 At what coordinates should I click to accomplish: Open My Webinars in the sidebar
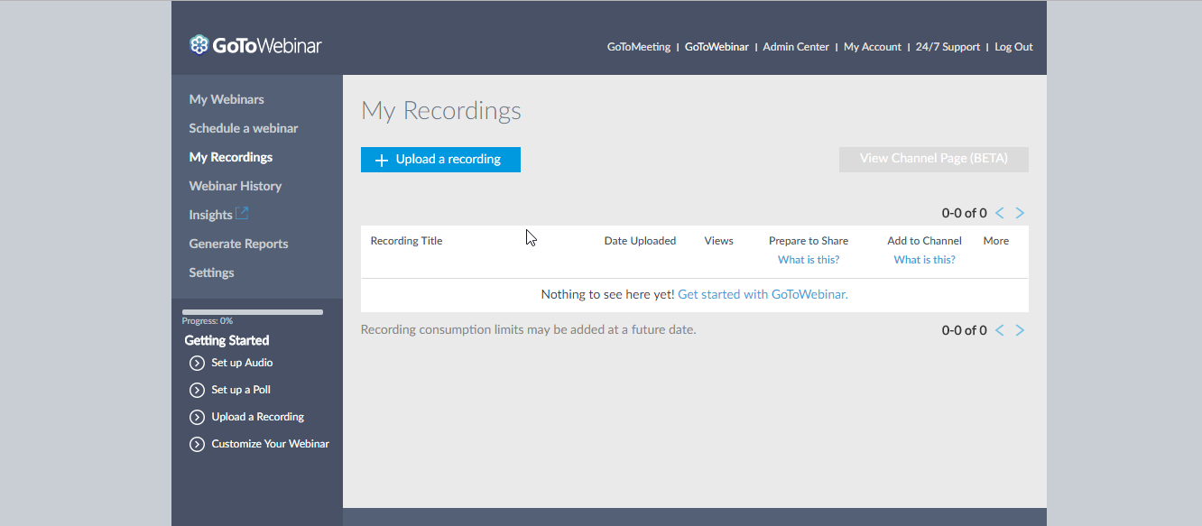pyautogui.click(x=227, y=99)
